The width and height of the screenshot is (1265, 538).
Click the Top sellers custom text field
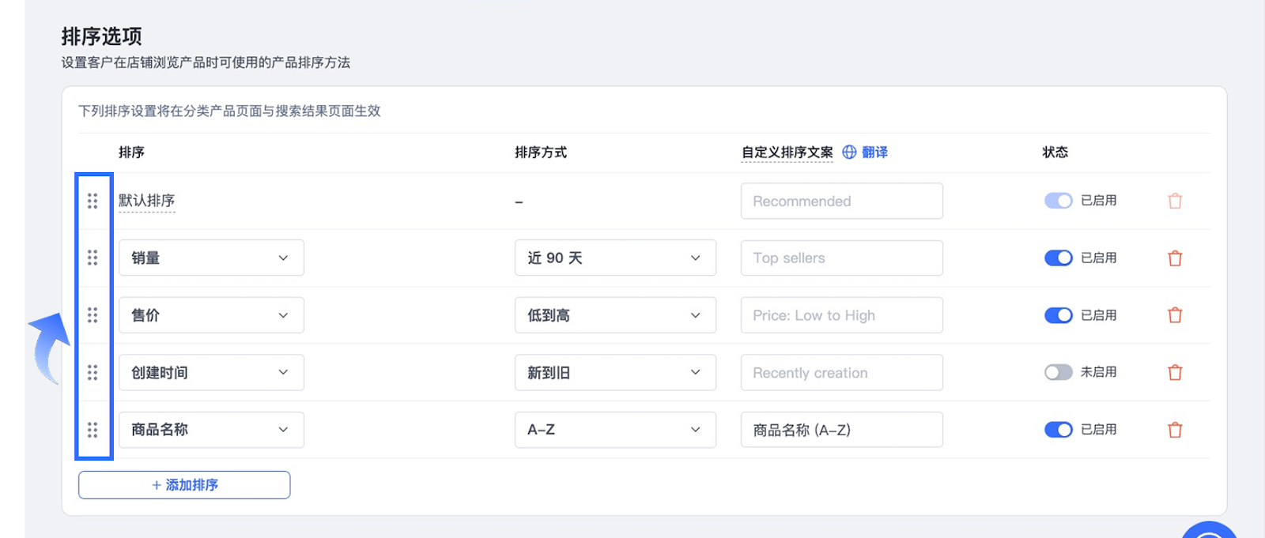tap(841, 258)
